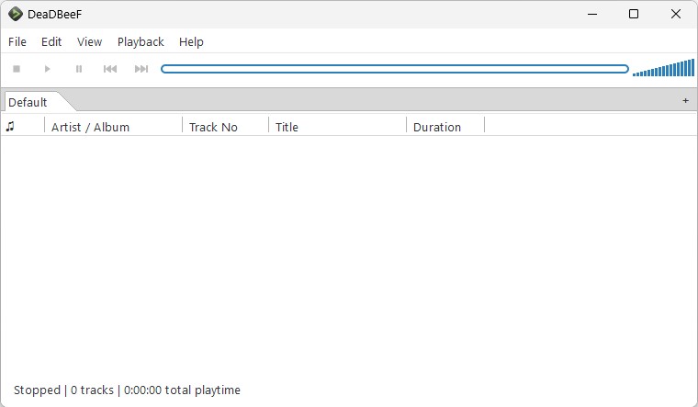Pause playback with the Pause button

[x=79, y=69]
